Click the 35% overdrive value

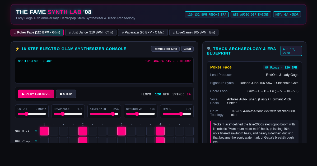click(152, 109)
